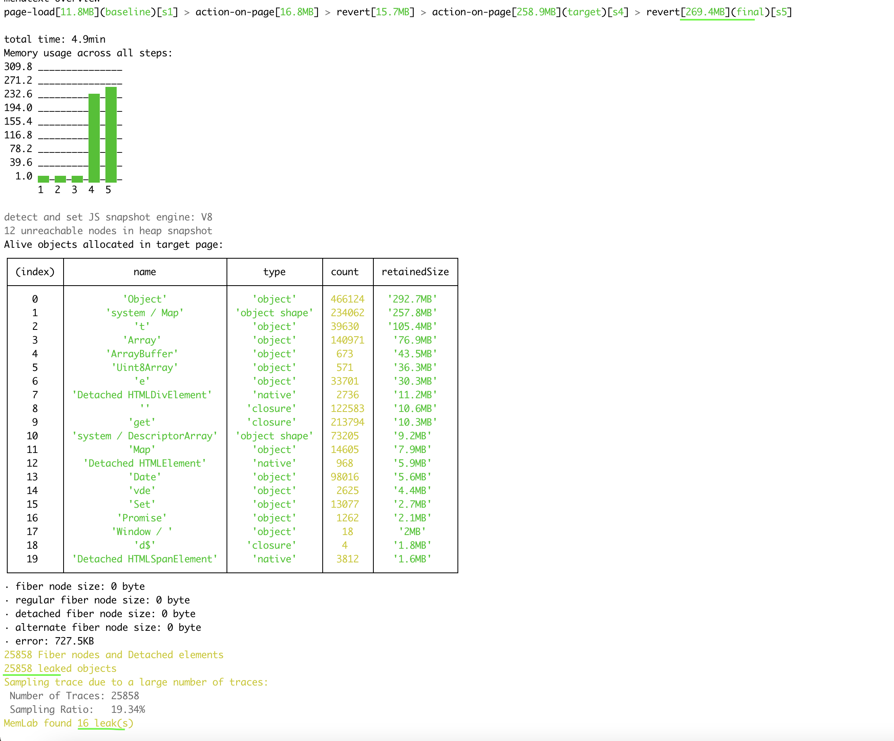The image size is (894, 741).
Task: Click the 'page-load[11.8MB](baseline)[s1]' step
Action: point(91,12)
